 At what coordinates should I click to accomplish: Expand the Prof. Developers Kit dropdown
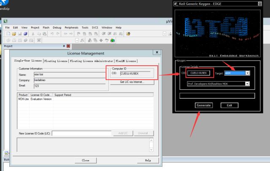[x=247, y=84]
